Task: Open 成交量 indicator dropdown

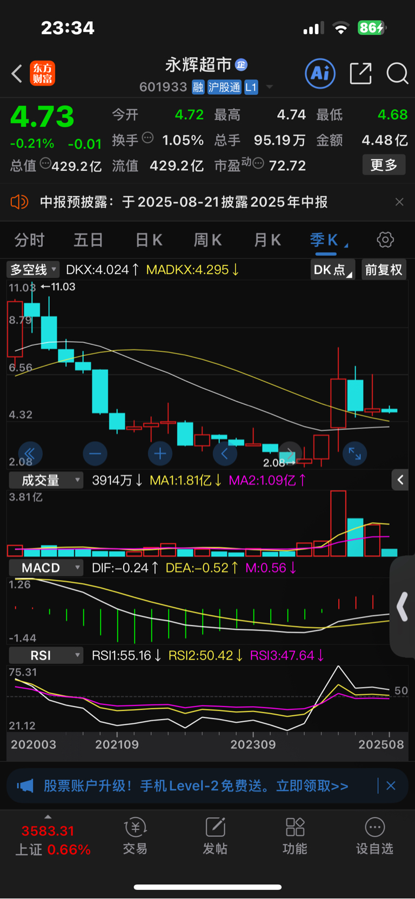Action: point(46,480)
